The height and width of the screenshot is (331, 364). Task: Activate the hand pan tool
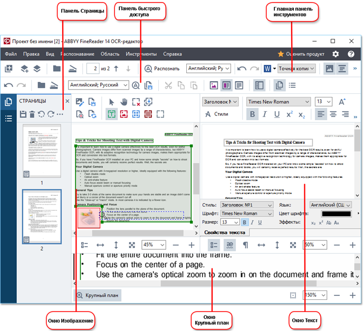click(x=124, y=102)
